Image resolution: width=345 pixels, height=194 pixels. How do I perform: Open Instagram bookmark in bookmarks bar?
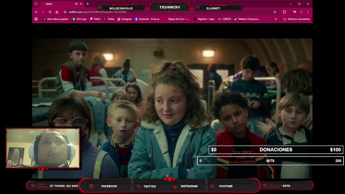[x=125, y=19]
